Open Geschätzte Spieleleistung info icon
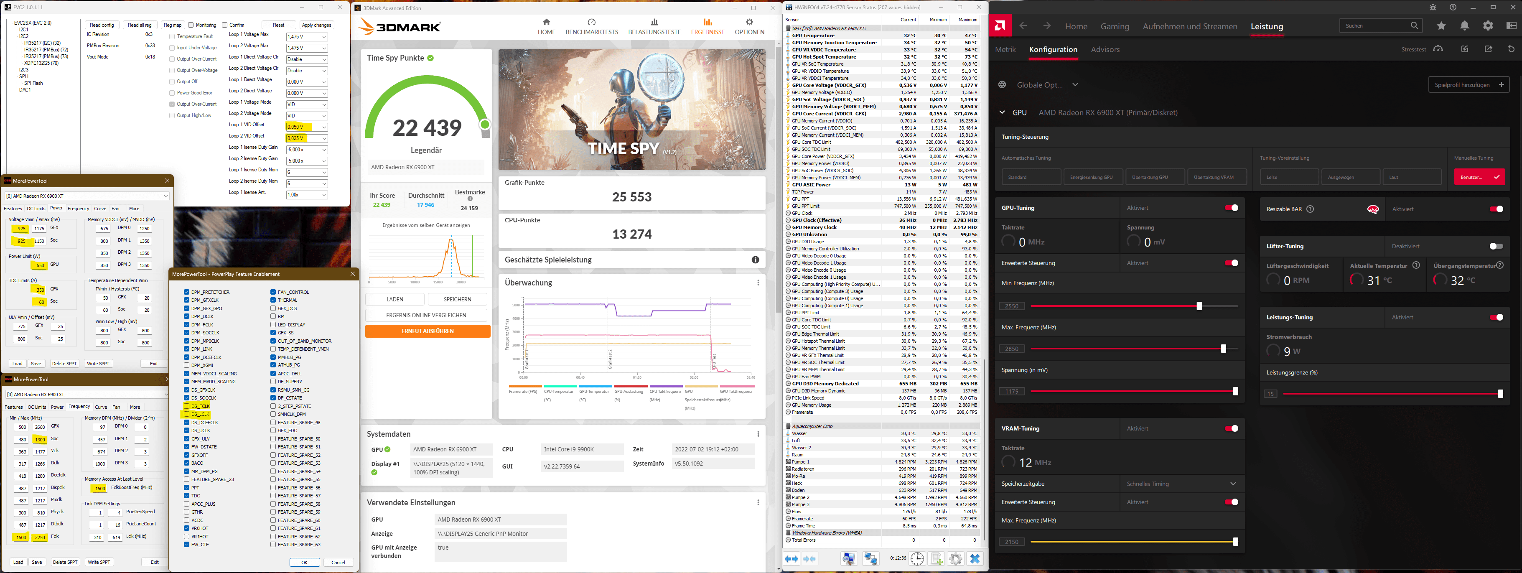 point(755,260)
